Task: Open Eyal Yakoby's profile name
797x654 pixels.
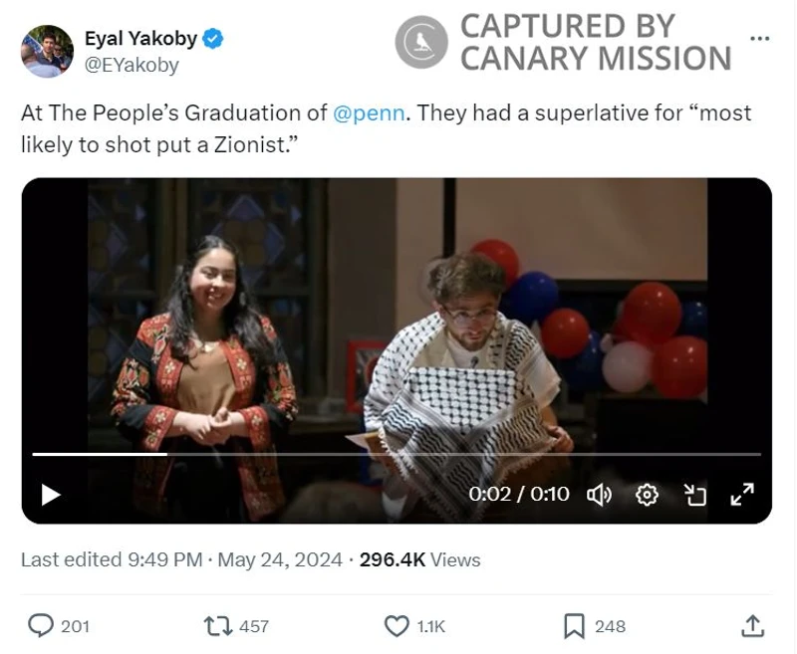Action: coord(140,40)
